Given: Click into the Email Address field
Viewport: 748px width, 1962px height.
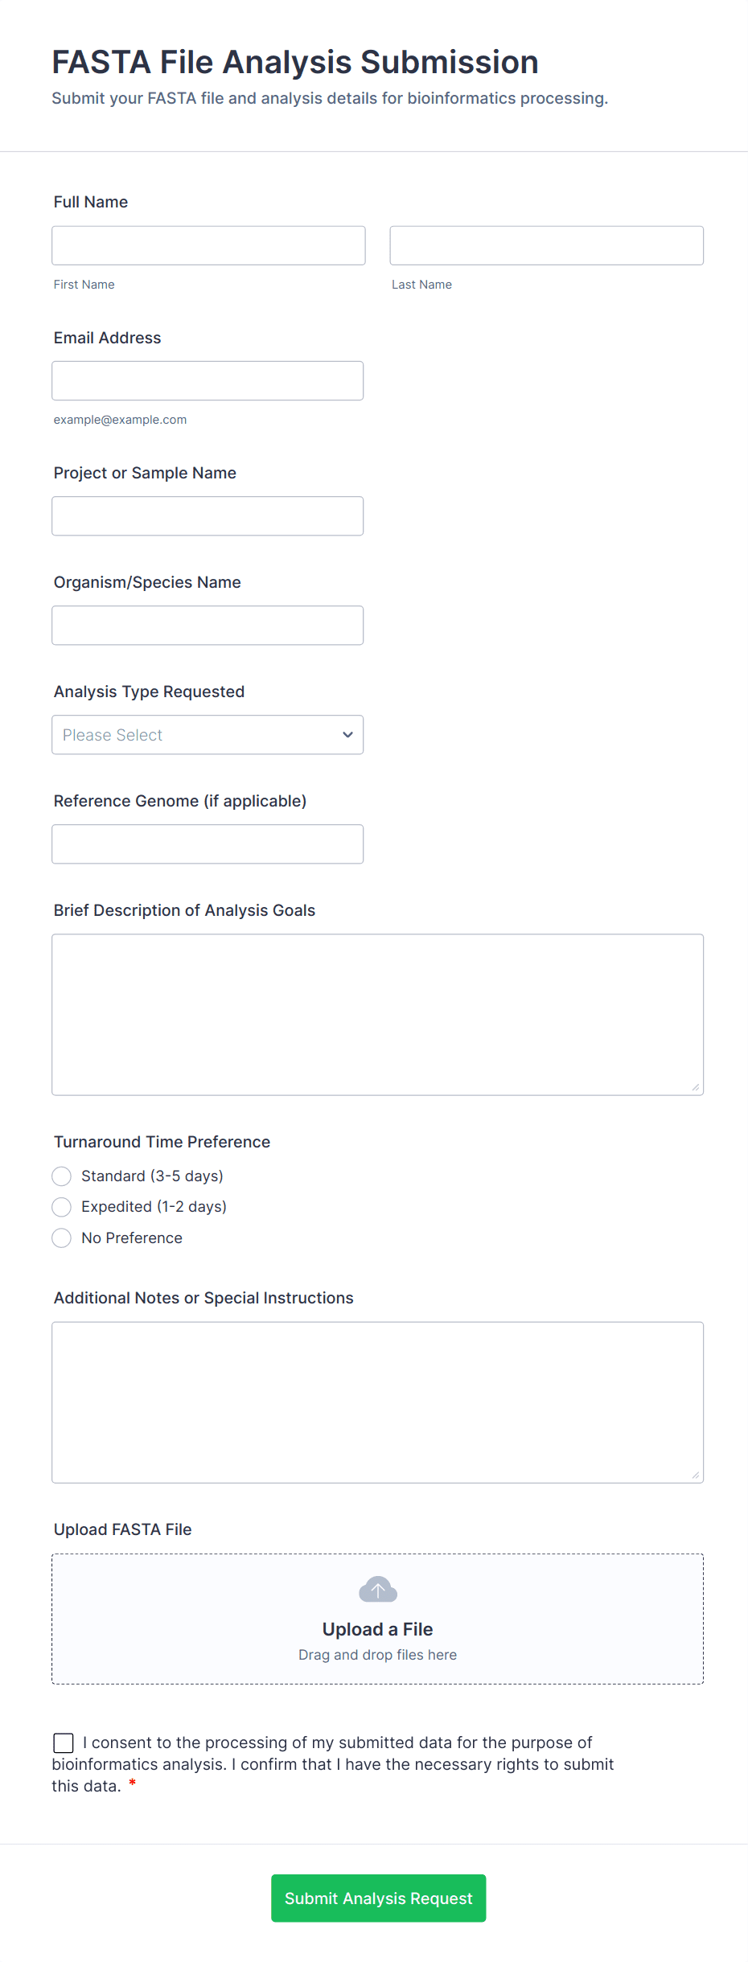Looking at the screenshot, I should tap(208, 380).
